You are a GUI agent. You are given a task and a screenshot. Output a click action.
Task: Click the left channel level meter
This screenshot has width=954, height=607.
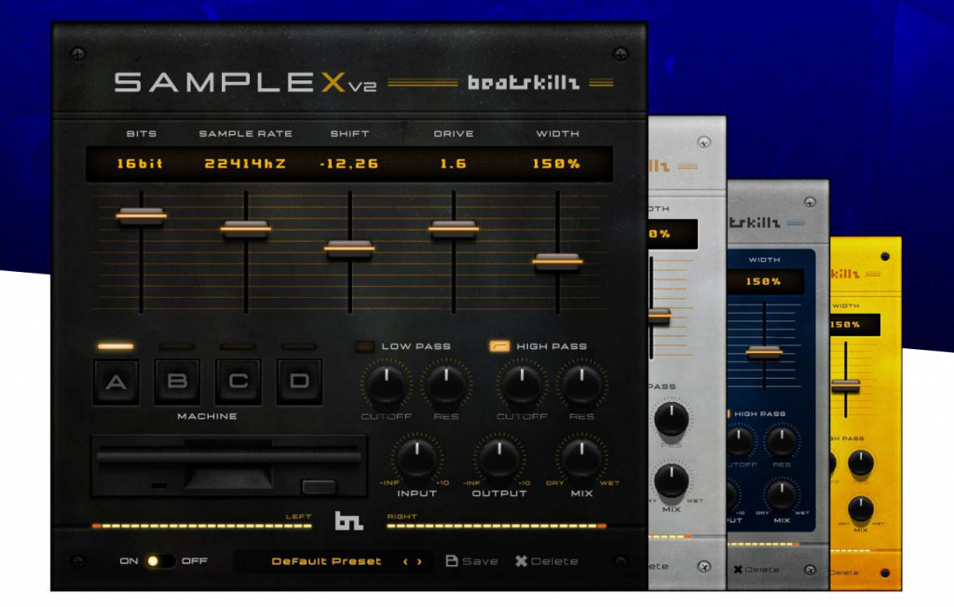click(201, 525)
